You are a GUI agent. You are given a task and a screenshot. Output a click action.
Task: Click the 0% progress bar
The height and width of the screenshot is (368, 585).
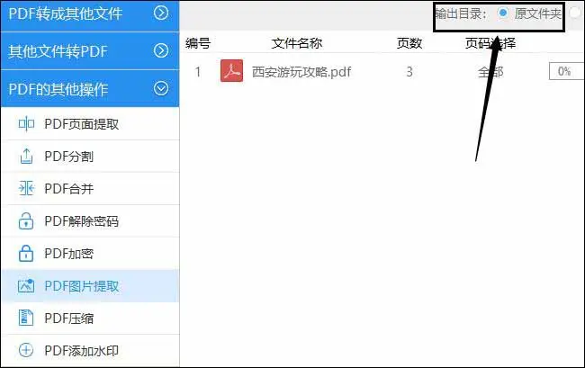tap(567, 71)
